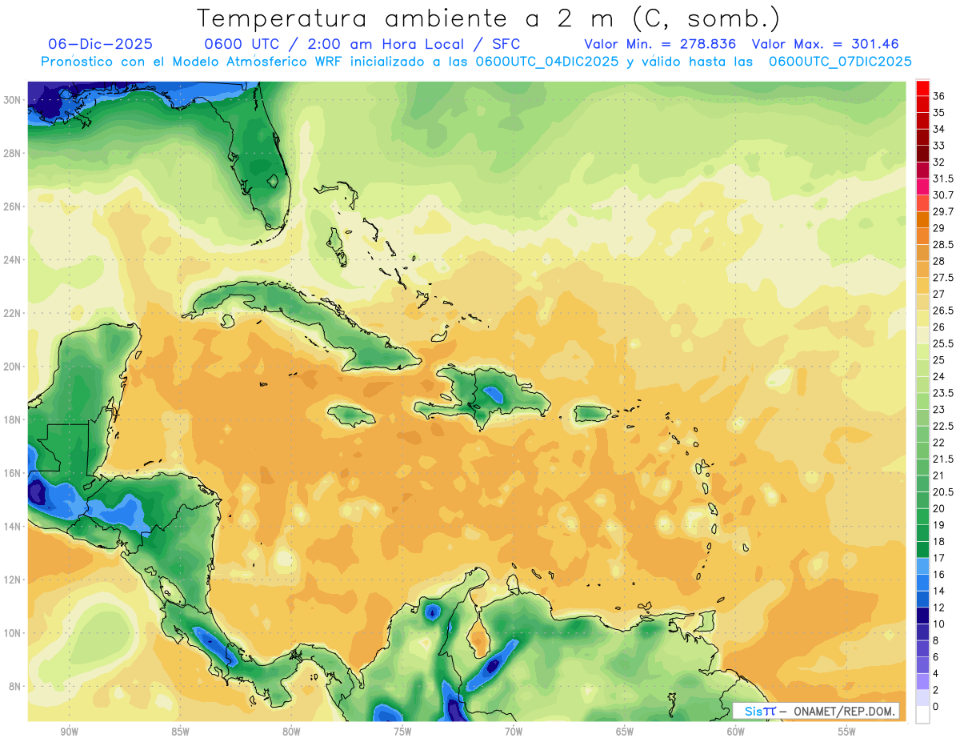
Task: Click the '0600 UTC / 2:00 am Hora Local' text
Action: (x=334, y=44)
